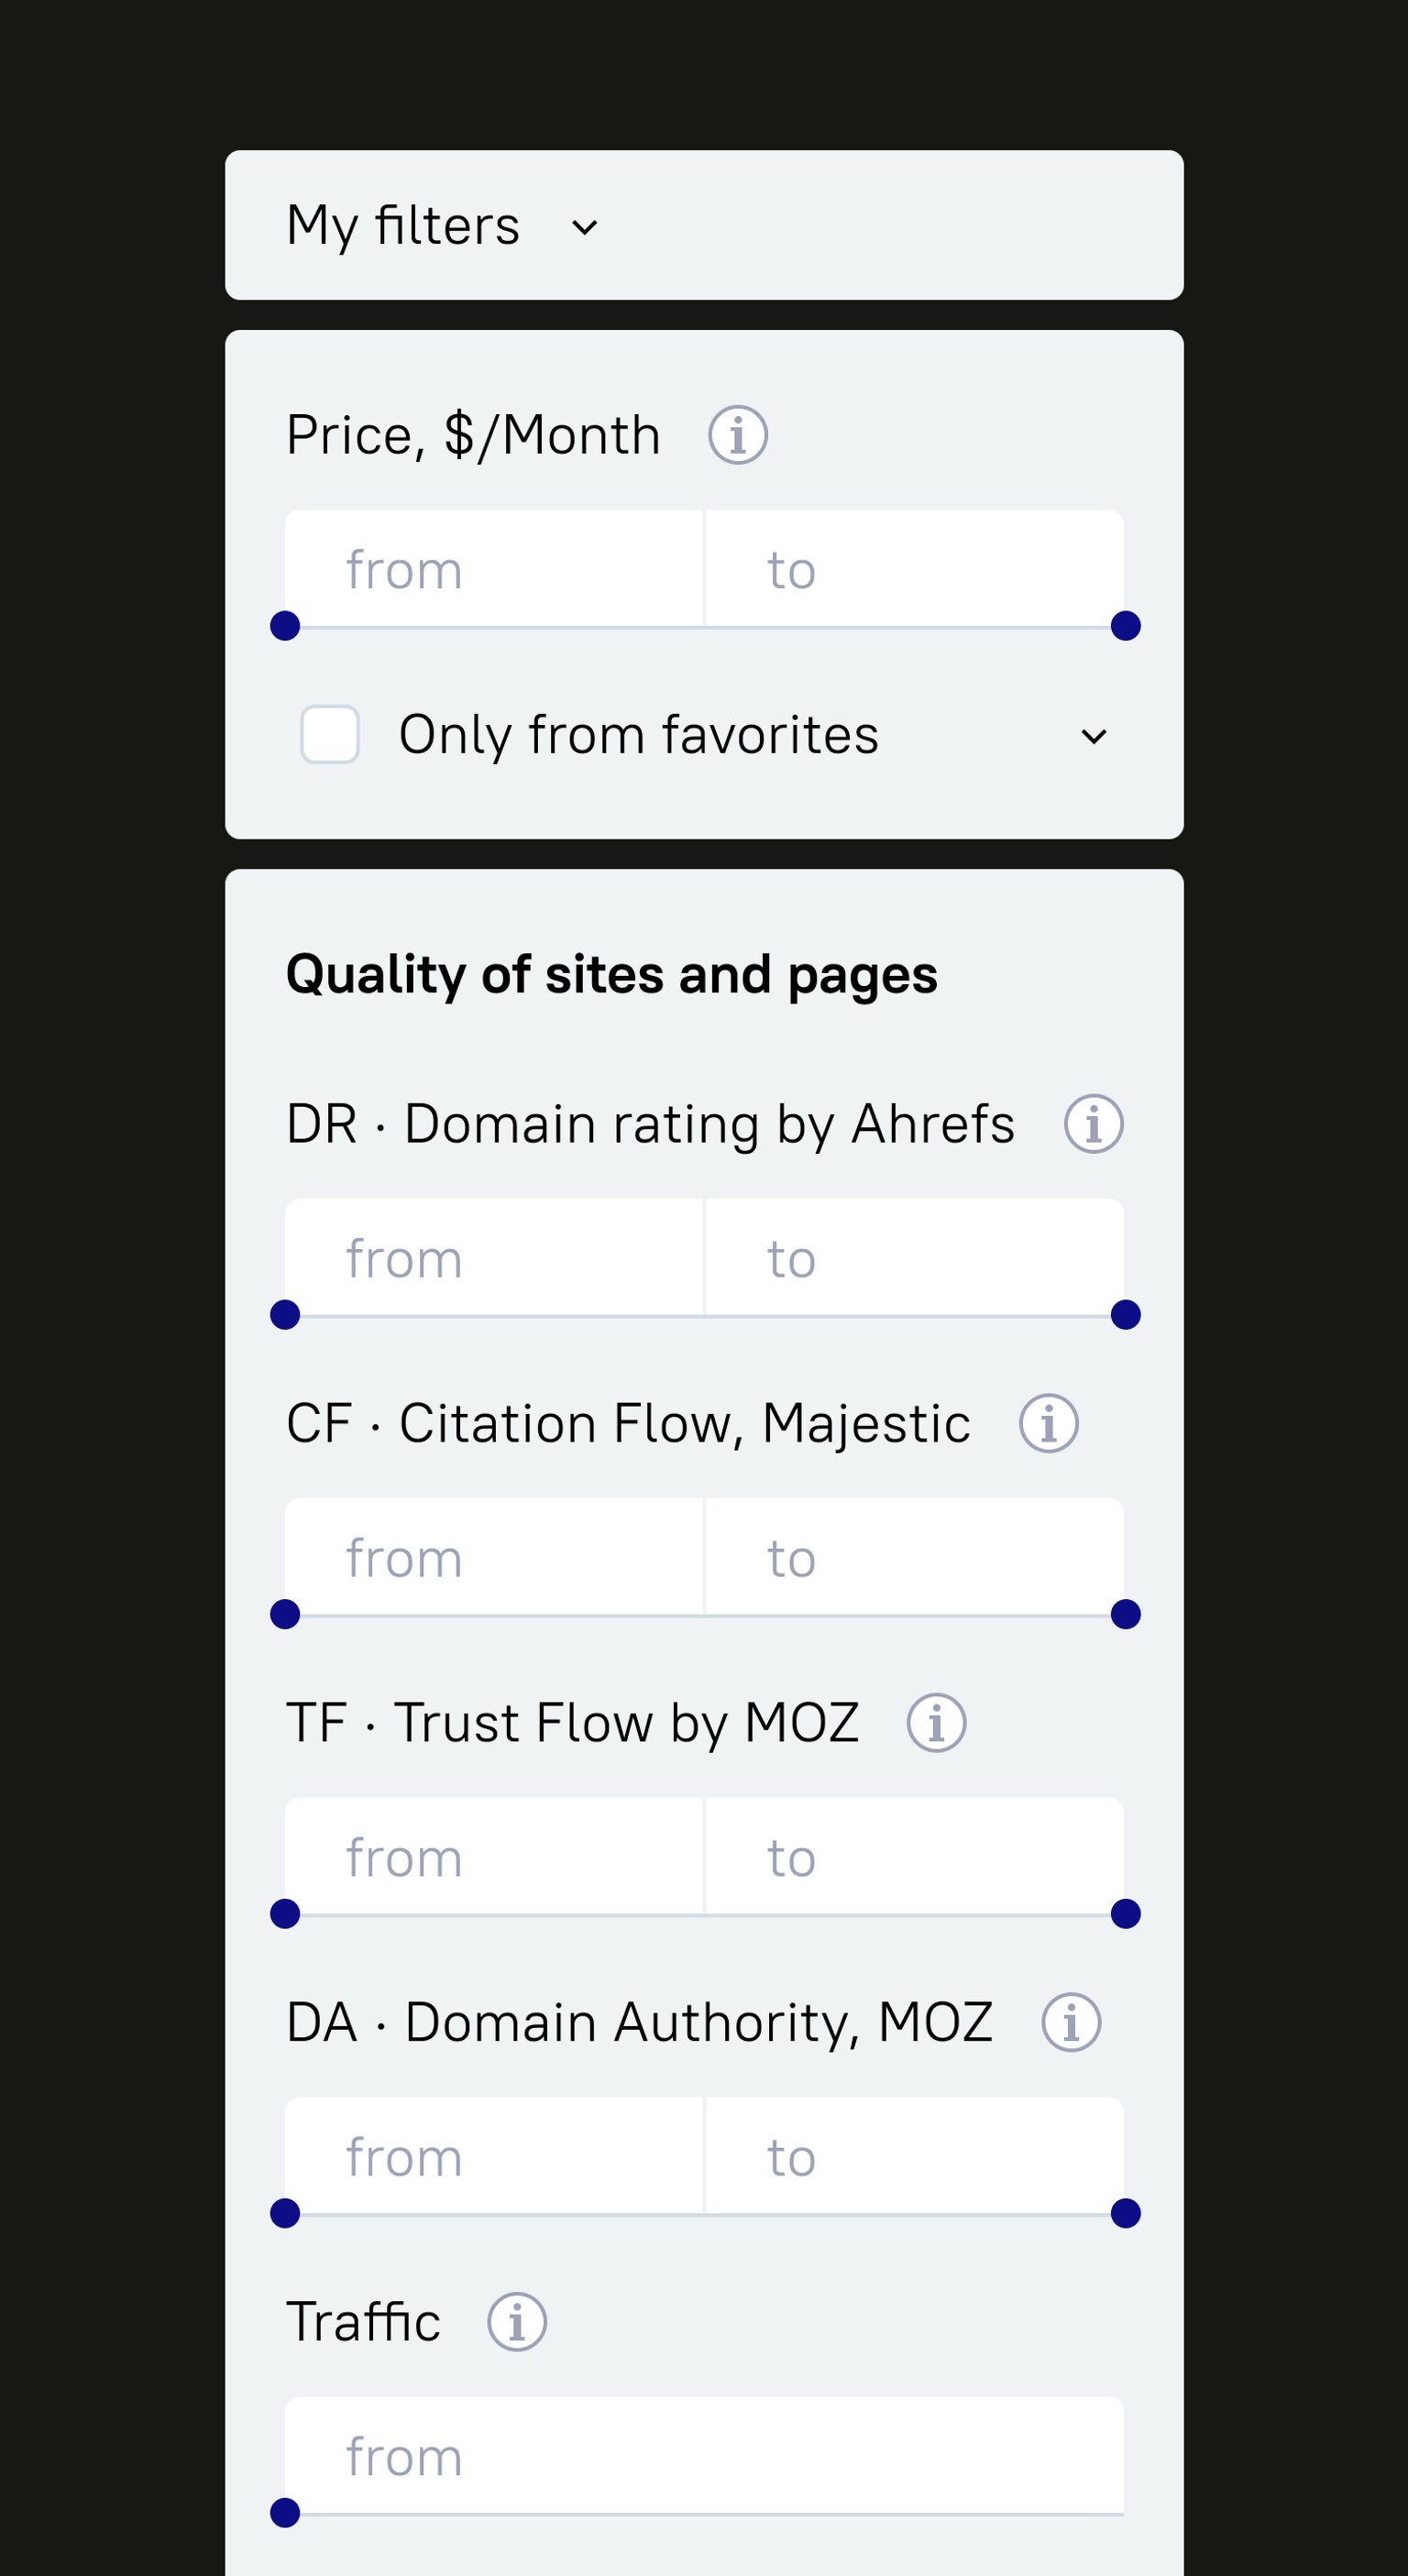Image resolution: width=1408 pixels, height=2576 pixels.
Task: Focus the Price 'to' input field
Action: click(914, 569)
